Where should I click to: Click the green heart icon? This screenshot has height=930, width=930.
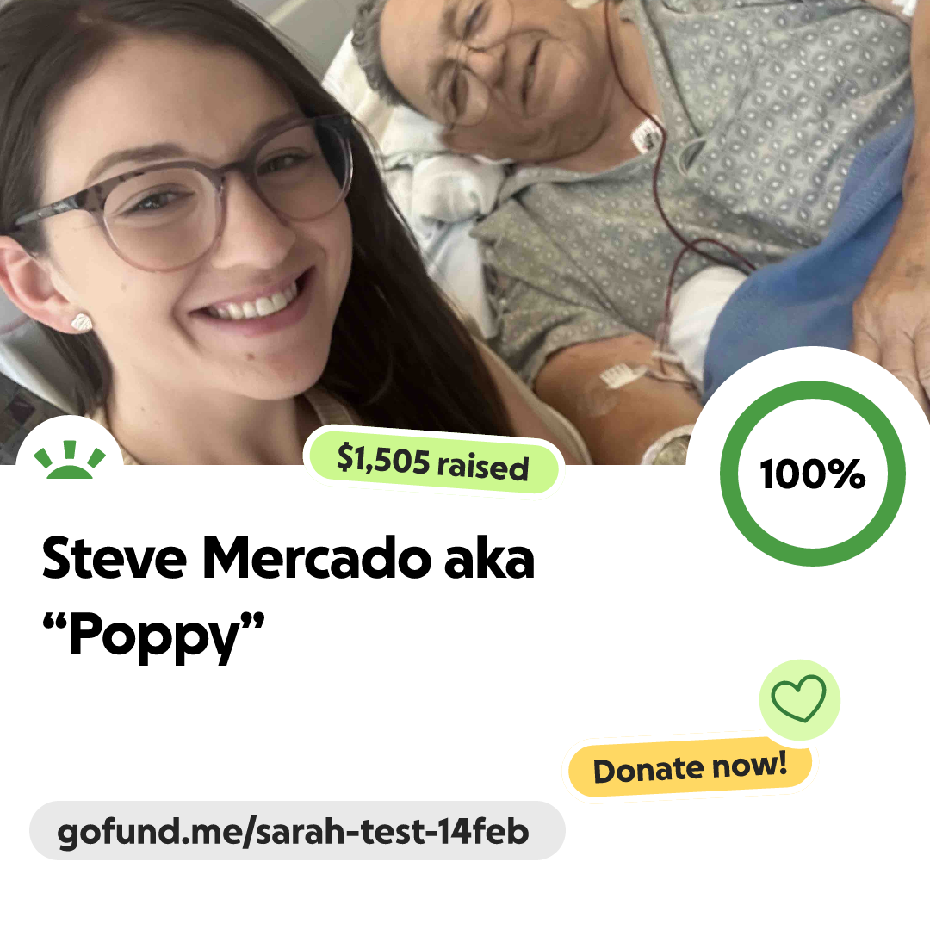click(x=799, y=699)
